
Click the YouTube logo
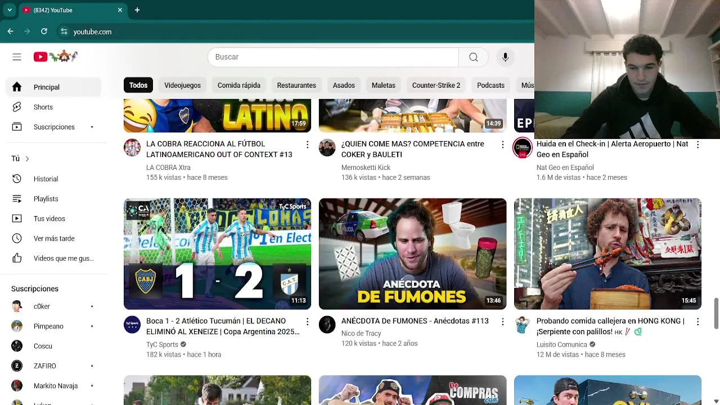pos(55,56)
